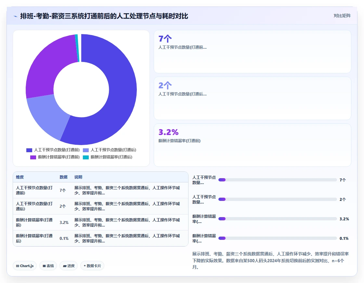Click the 对比矩阵 label in header
This screenshot has height=283, width=364.
pos(342,16)
